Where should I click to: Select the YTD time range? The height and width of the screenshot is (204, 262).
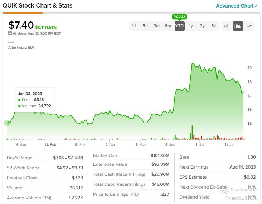179,26
